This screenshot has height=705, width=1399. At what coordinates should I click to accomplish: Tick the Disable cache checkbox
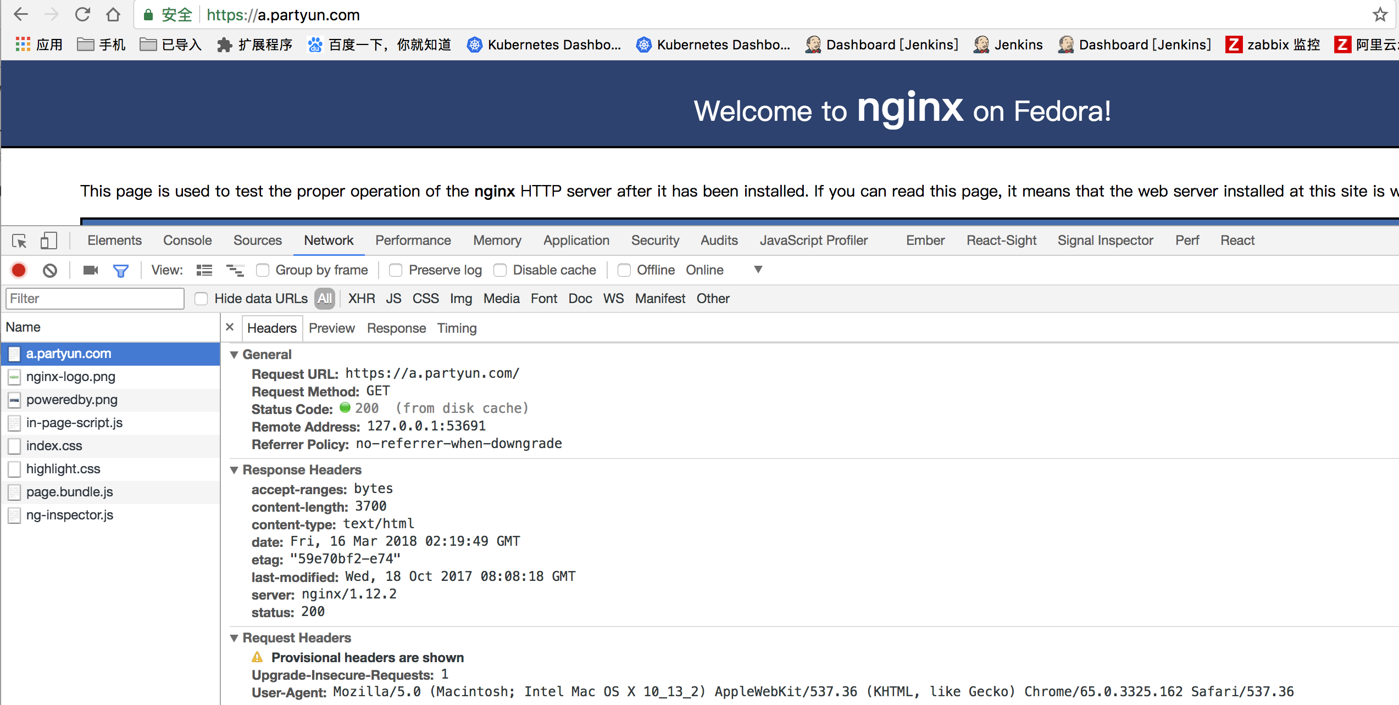click(x=500, y=270)
